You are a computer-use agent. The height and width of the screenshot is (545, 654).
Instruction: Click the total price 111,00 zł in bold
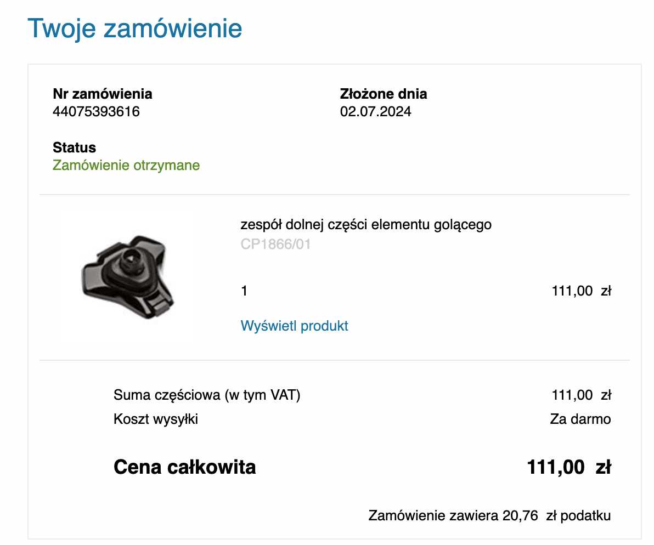(x=569, y=467)
